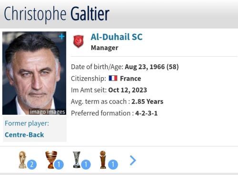Click the copper cup trophy icon
The height and width of the screenshot is (175, 238).
click(51, 160)
